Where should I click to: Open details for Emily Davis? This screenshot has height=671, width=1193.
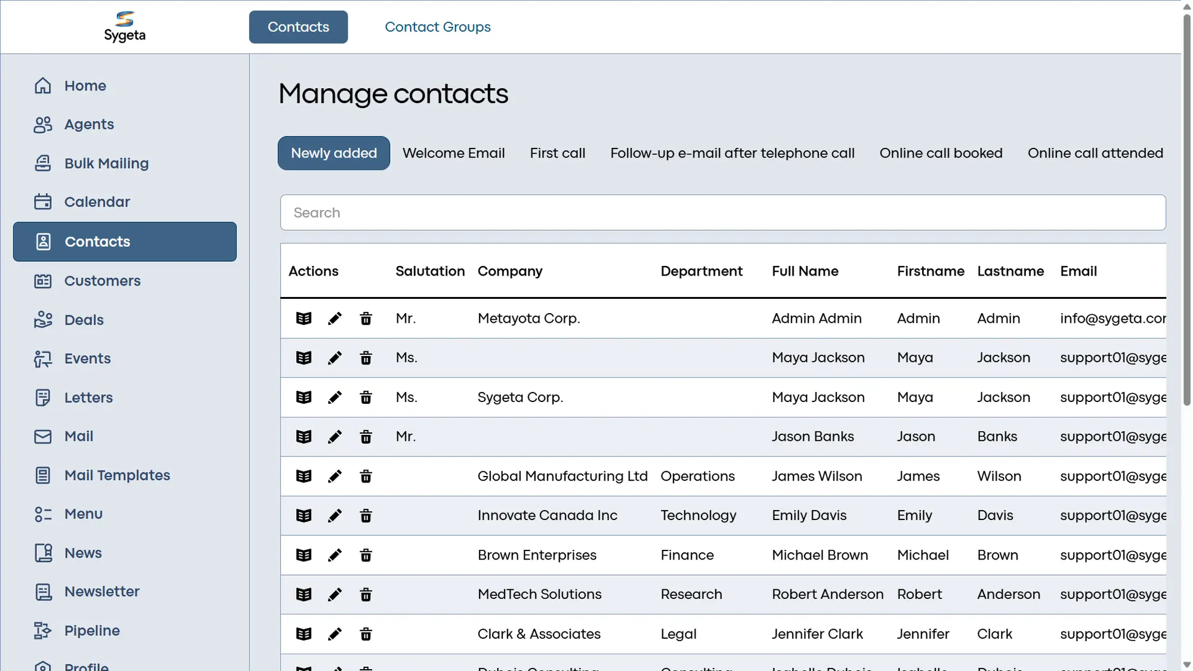click(x=304, y=515)
